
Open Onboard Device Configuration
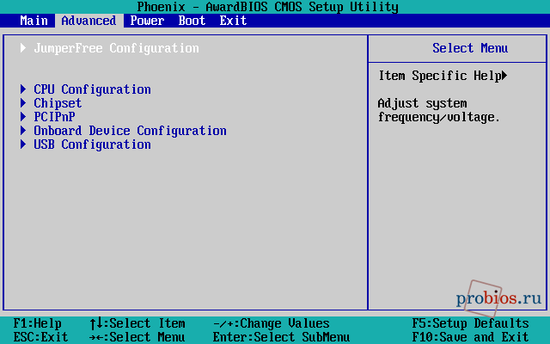pos(130,131)
